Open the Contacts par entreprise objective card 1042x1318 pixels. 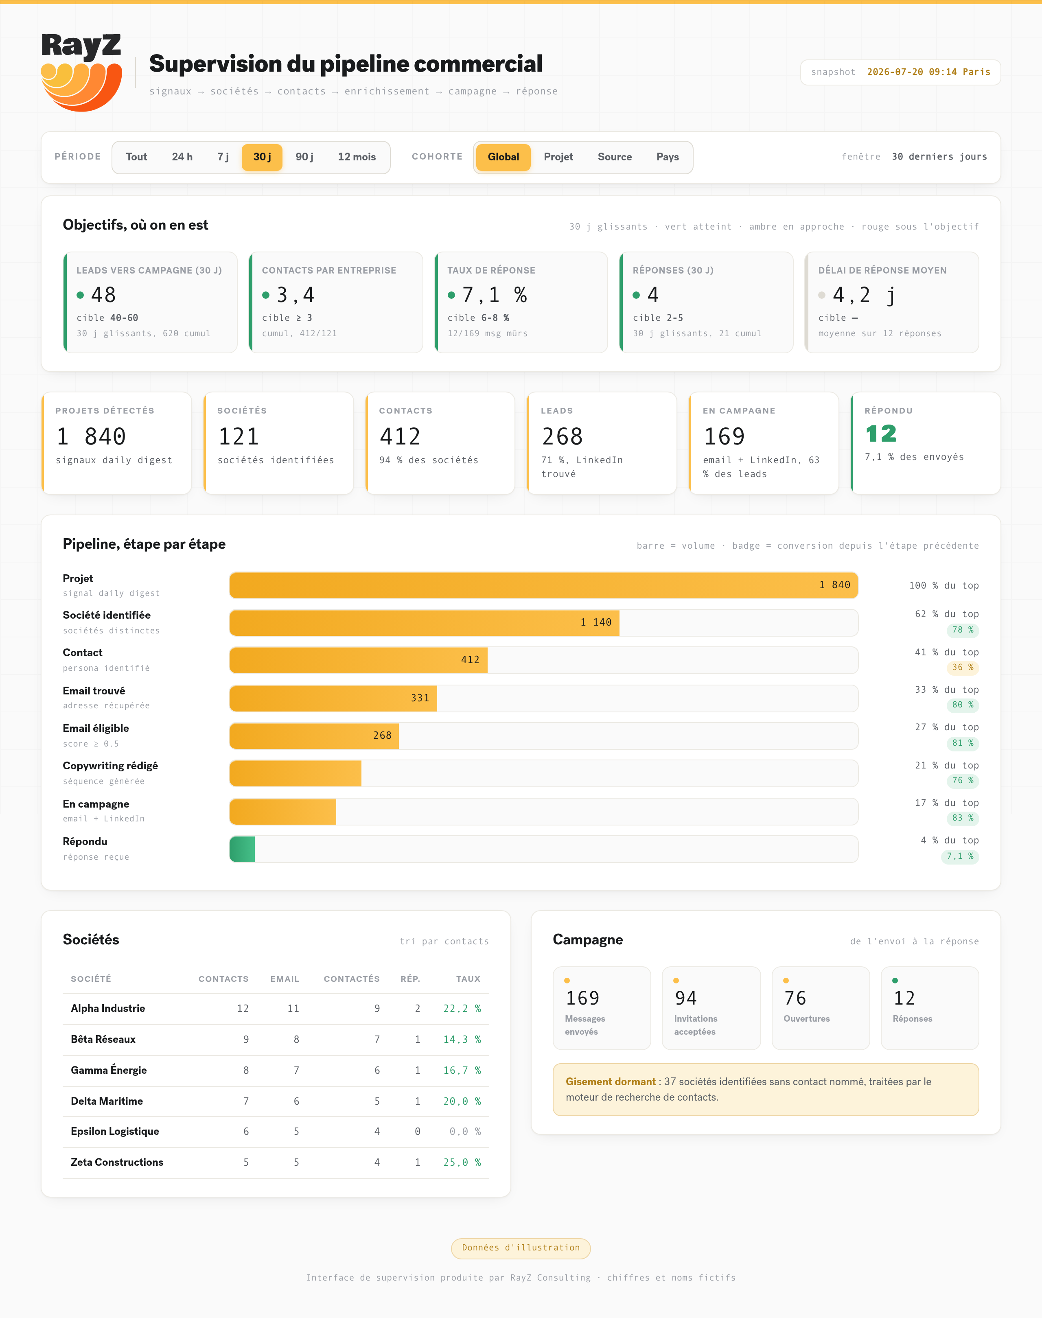click(335, 302)
